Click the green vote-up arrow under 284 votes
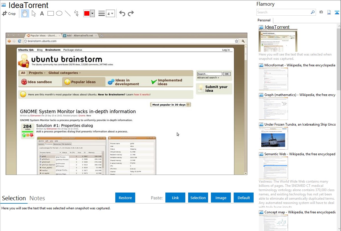This screenshot has width=341, height=231. [24, 135]
